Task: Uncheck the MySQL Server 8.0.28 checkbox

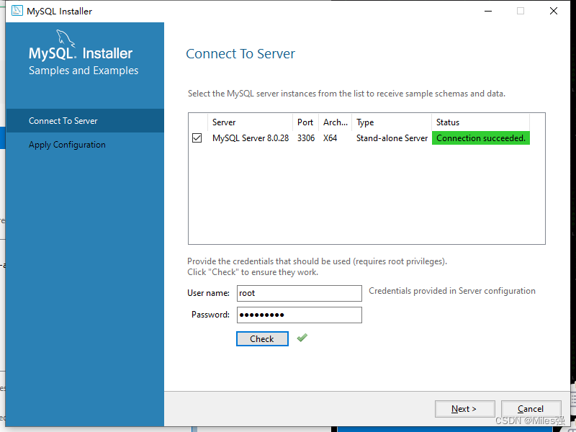Action: click(197, 138)
